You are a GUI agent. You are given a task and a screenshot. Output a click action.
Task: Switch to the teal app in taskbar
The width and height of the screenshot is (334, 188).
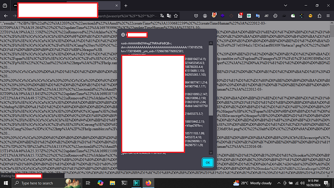[136, 183]
